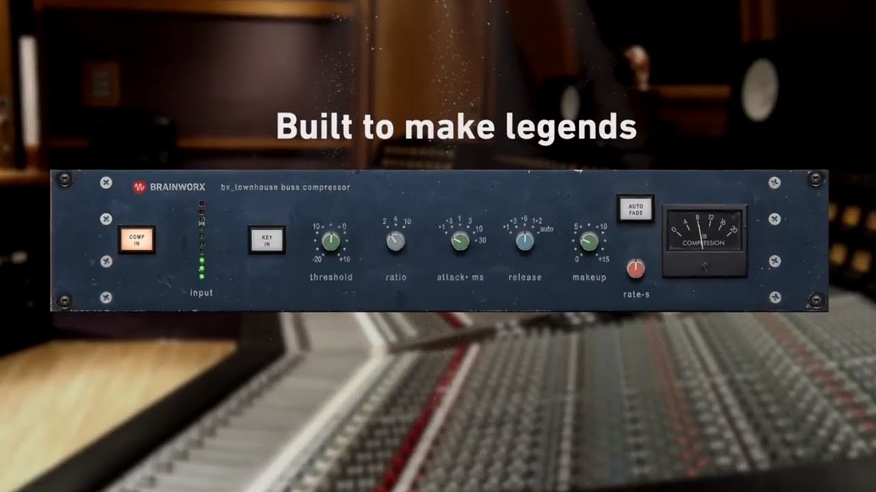Toggle the KEY IN button

tap(267, 240)
